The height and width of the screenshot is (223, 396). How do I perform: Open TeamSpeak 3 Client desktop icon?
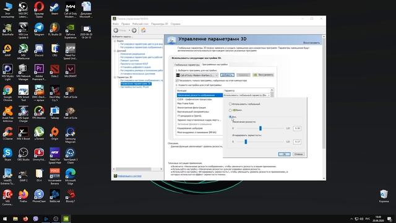point(70,156)
